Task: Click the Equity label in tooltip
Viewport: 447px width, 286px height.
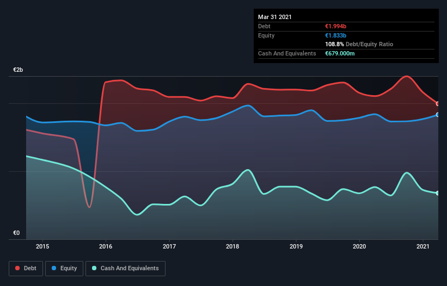Action: click(x=266, y=35)
